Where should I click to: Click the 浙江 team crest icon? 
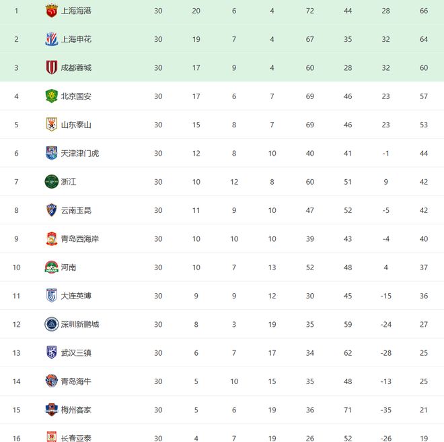pyautogui.click(x=52, y=182)
